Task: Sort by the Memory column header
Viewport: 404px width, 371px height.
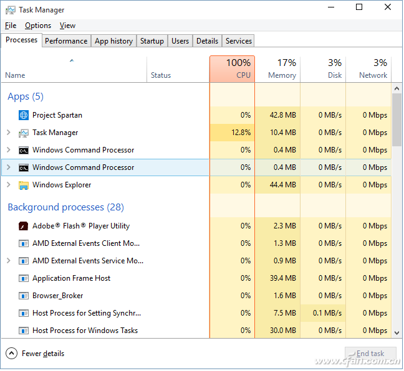Action: click(277, 70)
